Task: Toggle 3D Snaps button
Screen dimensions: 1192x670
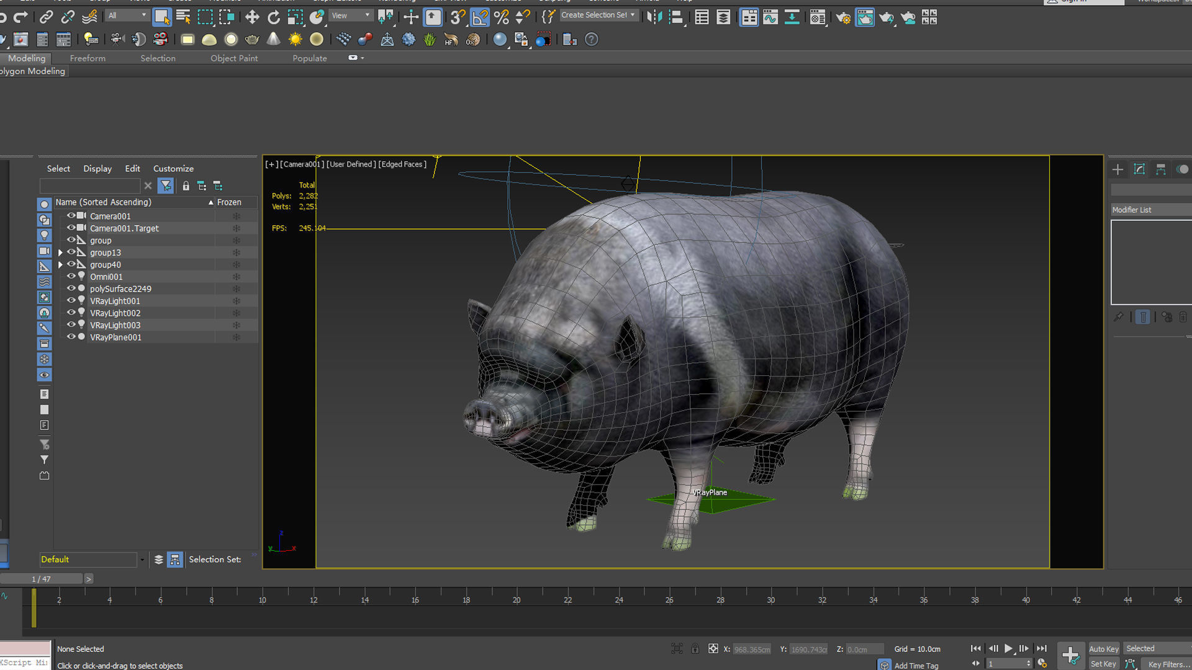Action: click(x=458, y=17)
